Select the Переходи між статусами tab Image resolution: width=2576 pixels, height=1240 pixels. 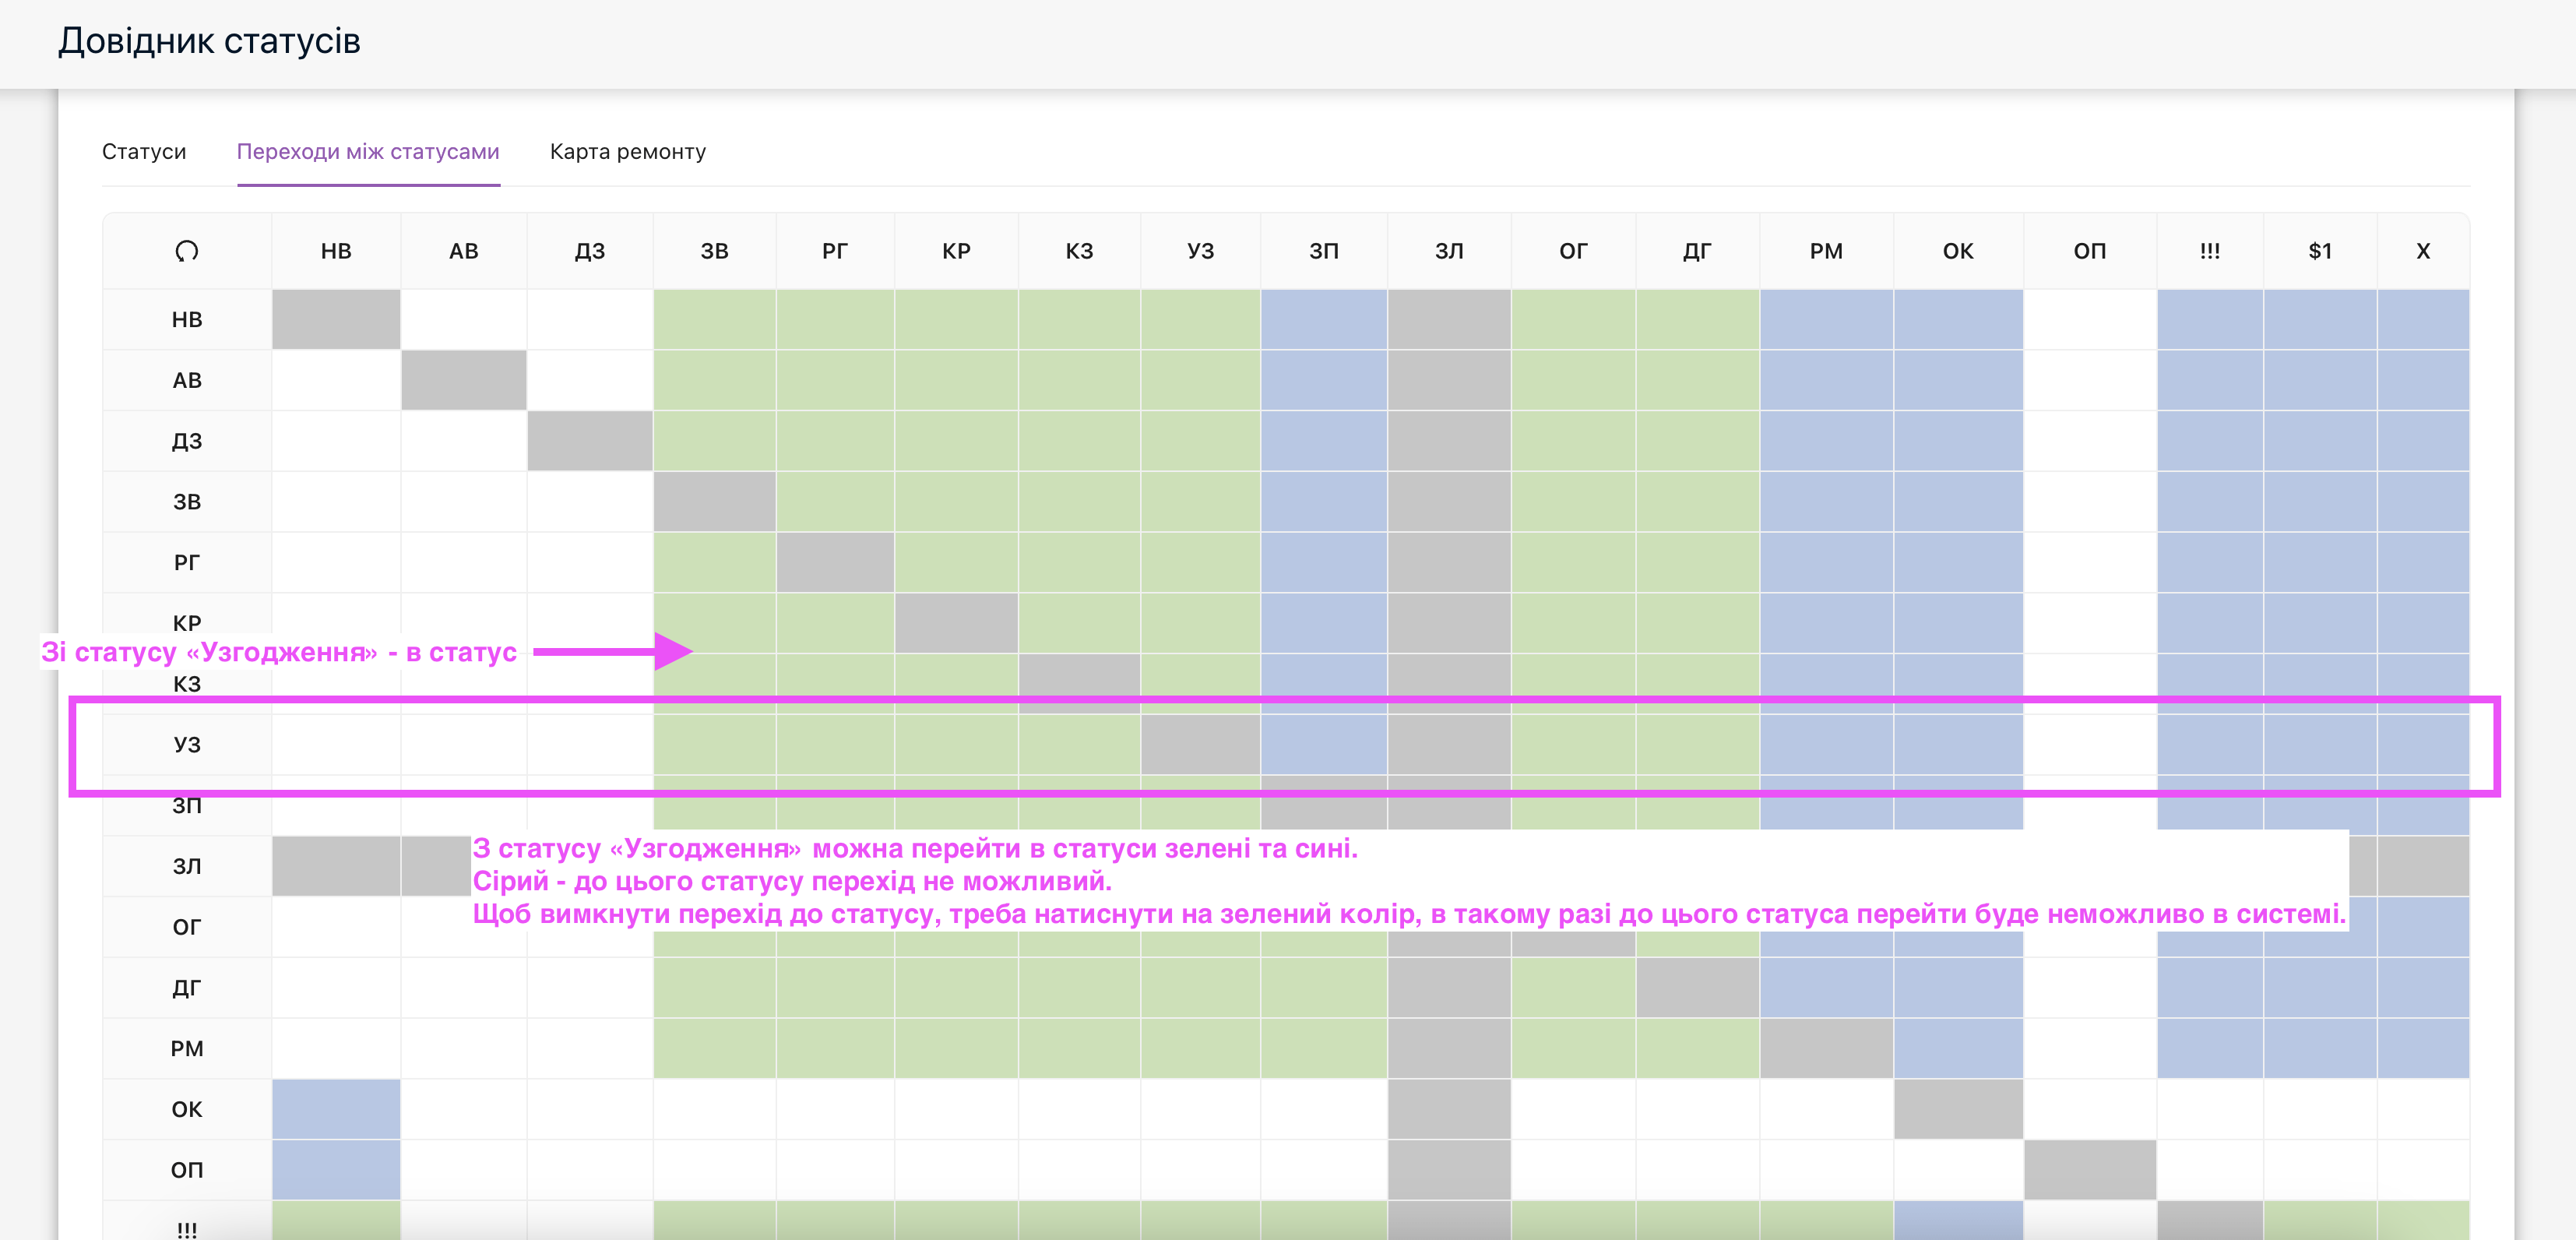coord(368,152)
